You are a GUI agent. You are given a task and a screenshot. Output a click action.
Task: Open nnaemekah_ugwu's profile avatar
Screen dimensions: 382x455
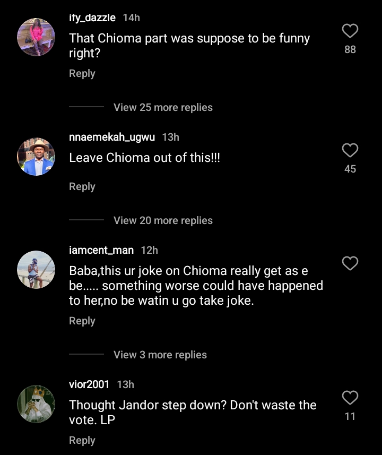(36, 157)
